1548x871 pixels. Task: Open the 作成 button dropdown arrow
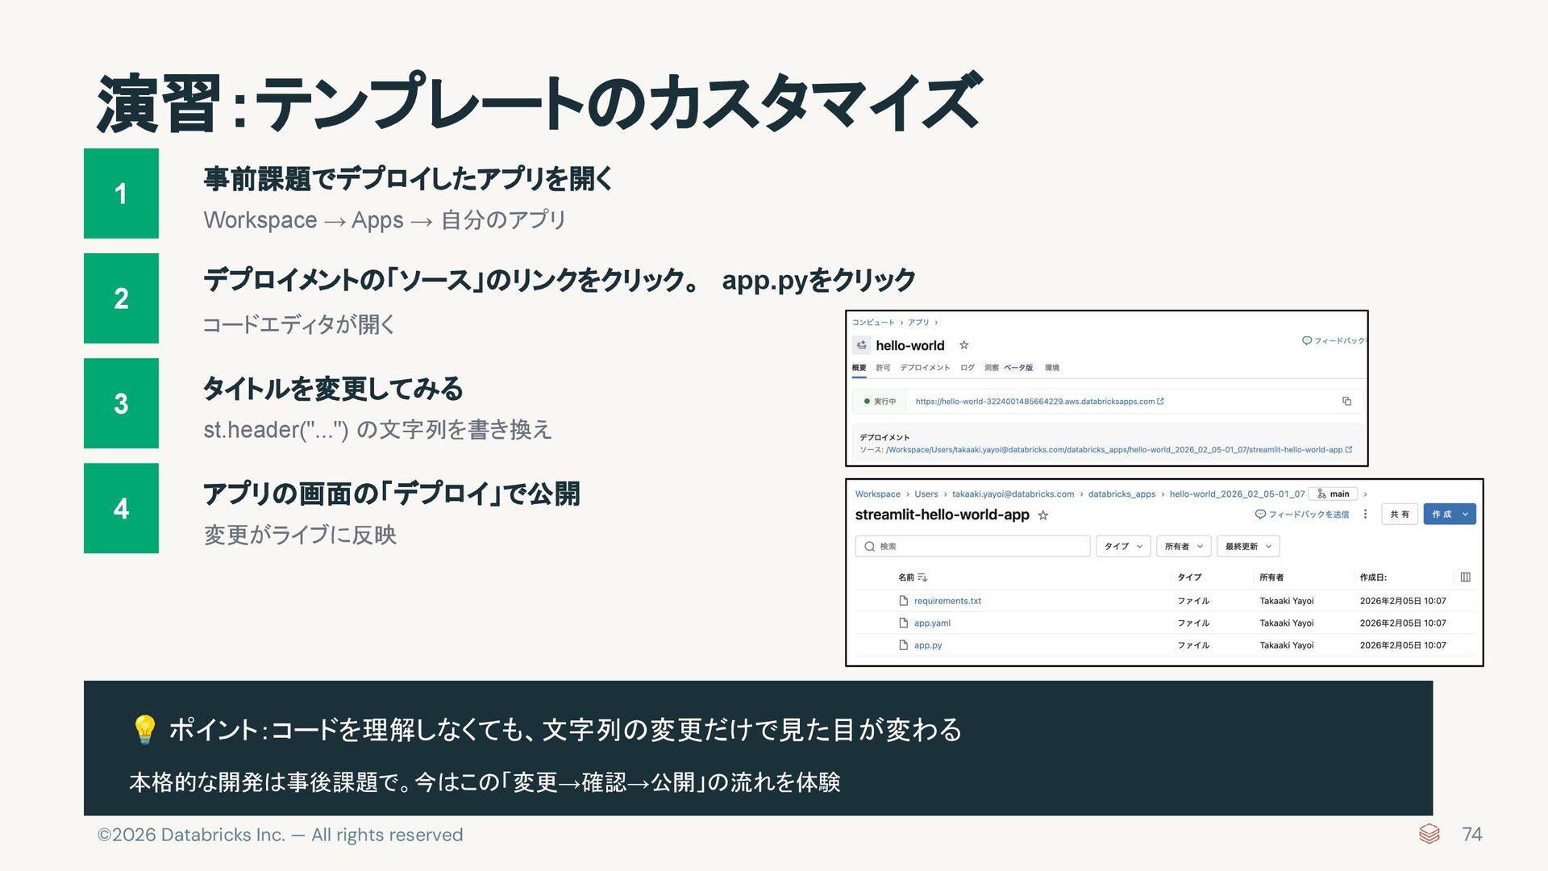[1465, 515]
